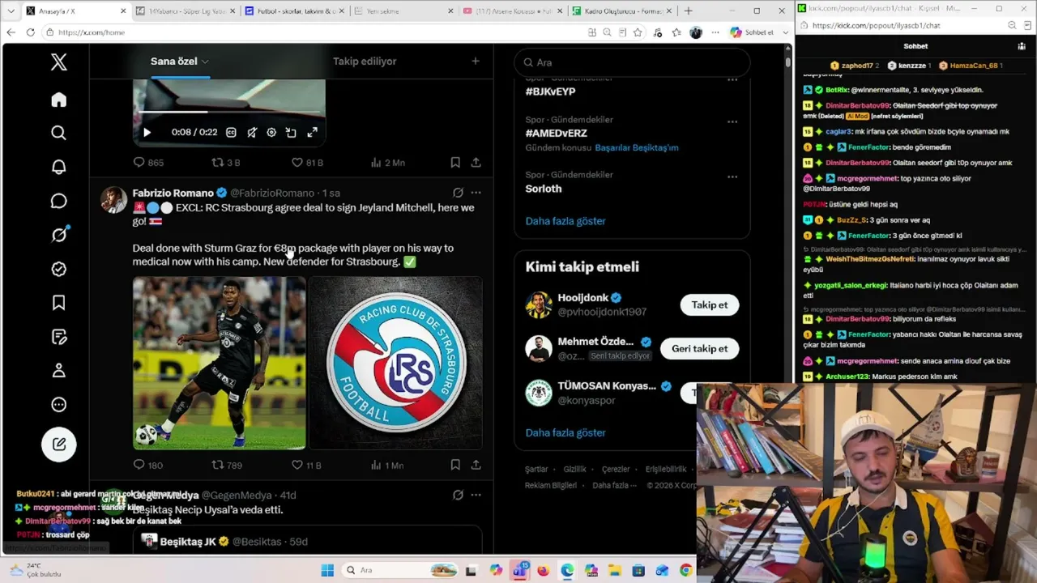The image size is (1037, 583).
Task: Open the player photo in Romano's post
Action: pyautogui.click(x=220, y=363)
